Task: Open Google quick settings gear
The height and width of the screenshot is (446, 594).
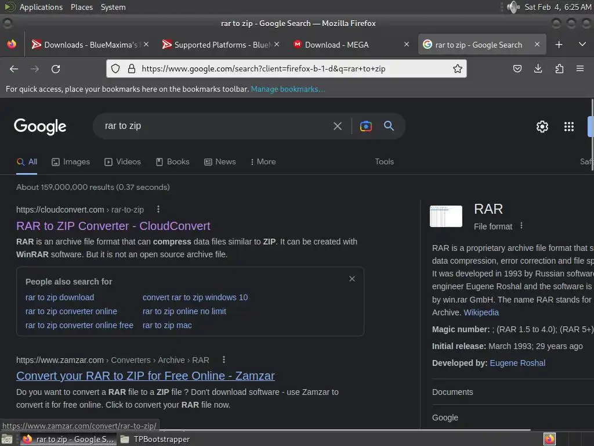Action: pos(542,127)
